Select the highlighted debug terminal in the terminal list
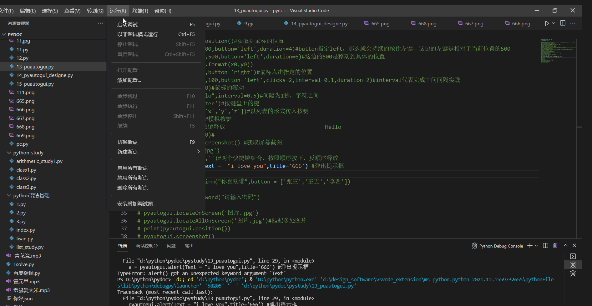Image resolution: width=592 pixels, height=306 pixels. [573, 265]
